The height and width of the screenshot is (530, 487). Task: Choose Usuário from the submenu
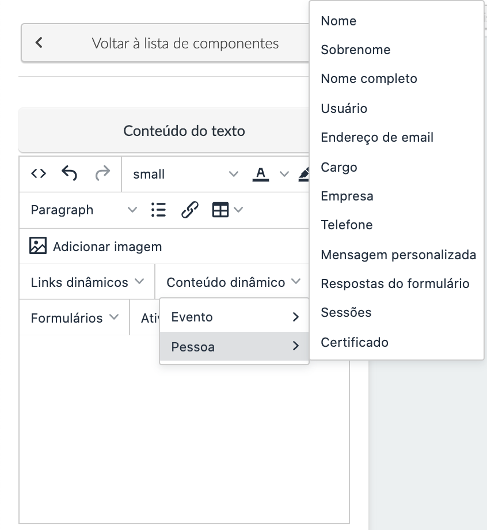pyautogui.click(x=397, y=108)
